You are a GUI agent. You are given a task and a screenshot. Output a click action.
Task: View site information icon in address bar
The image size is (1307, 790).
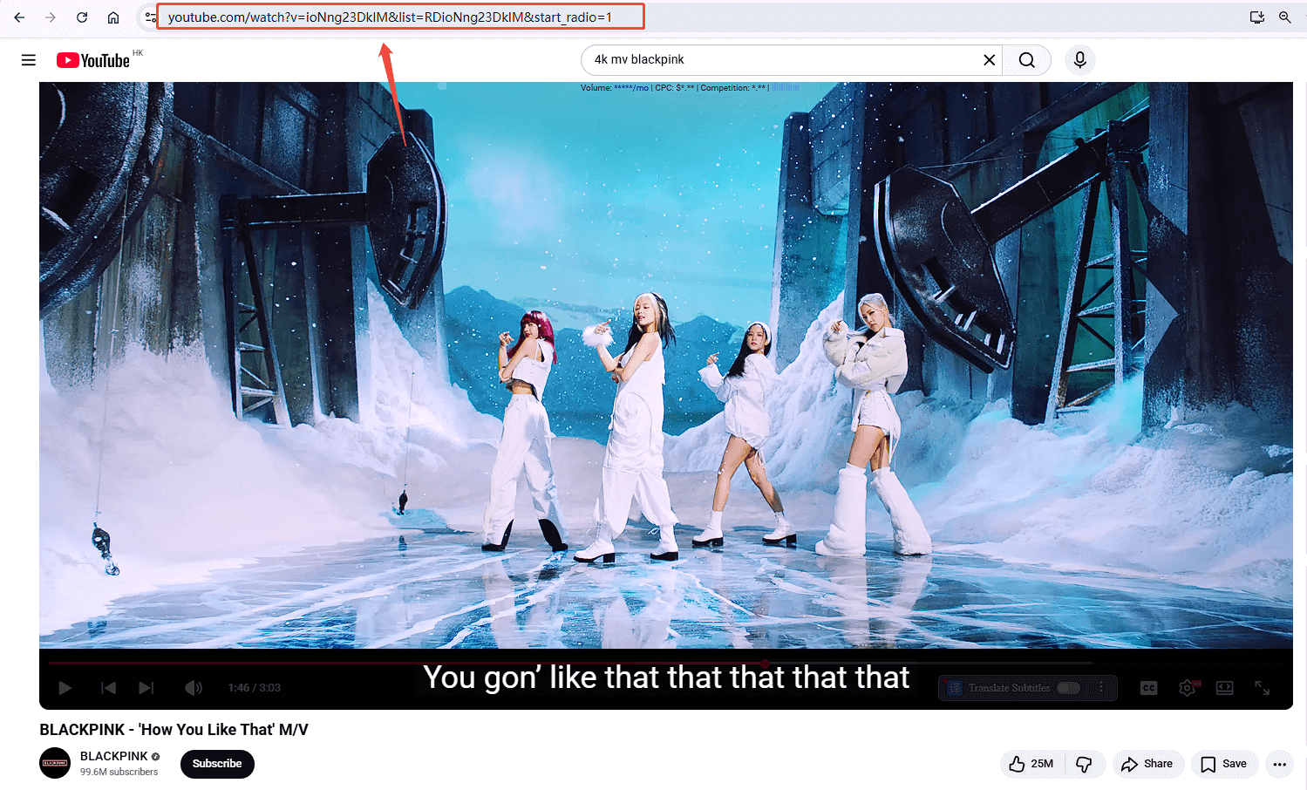coord(151,17)
